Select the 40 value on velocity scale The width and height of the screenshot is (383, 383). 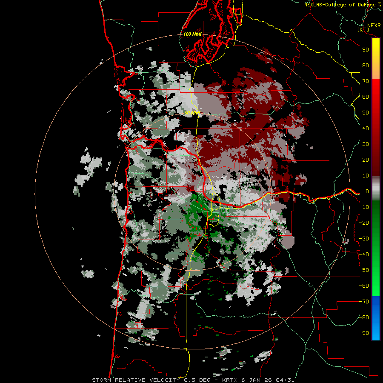(x=366, y=128)
